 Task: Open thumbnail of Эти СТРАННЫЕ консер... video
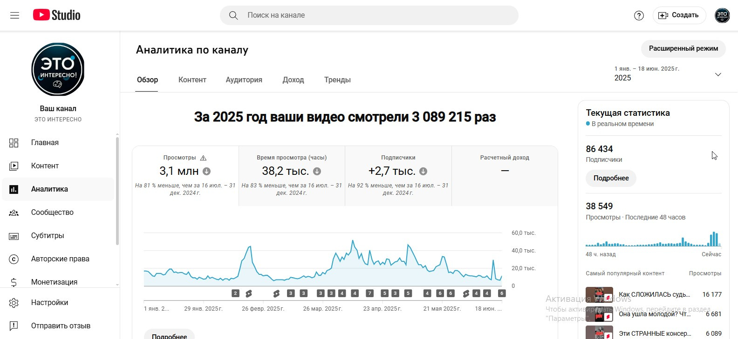click(x=599, y=332)
